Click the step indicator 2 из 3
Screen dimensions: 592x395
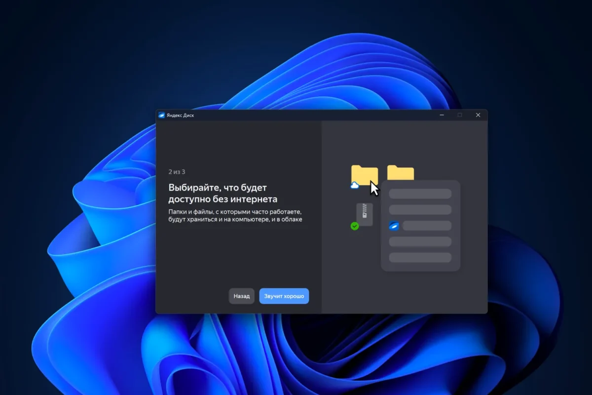(x=177, y=172)
